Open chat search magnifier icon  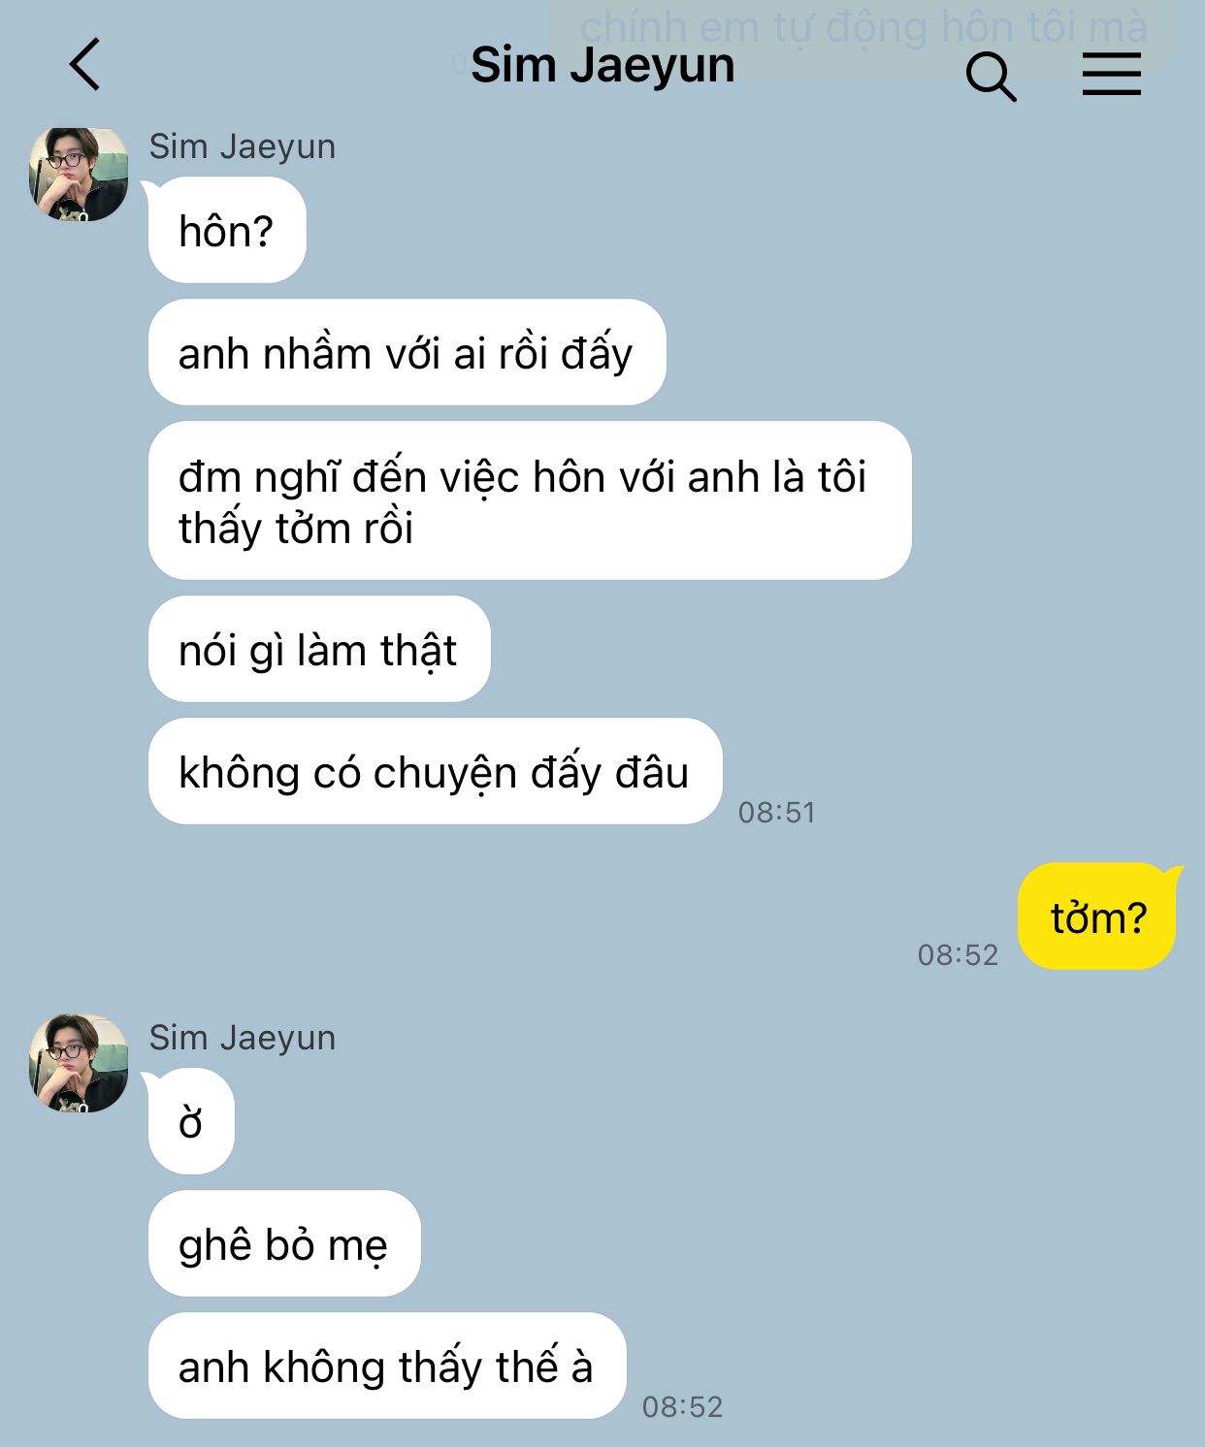click(x=991, y=77)
